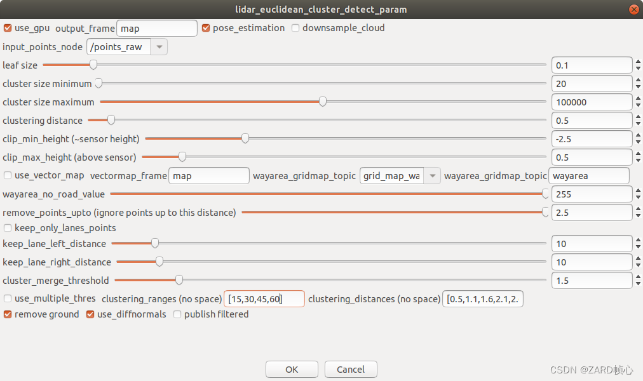Increase cluster_merge_threshold with up arrow

click(x=638, y=277)
